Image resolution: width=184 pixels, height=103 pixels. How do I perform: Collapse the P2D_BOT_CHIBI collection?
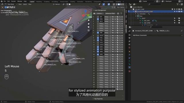click(x=131, y=9)
